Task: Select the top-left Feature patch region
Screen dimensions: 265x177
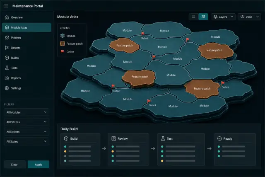Action: (125, 45)
